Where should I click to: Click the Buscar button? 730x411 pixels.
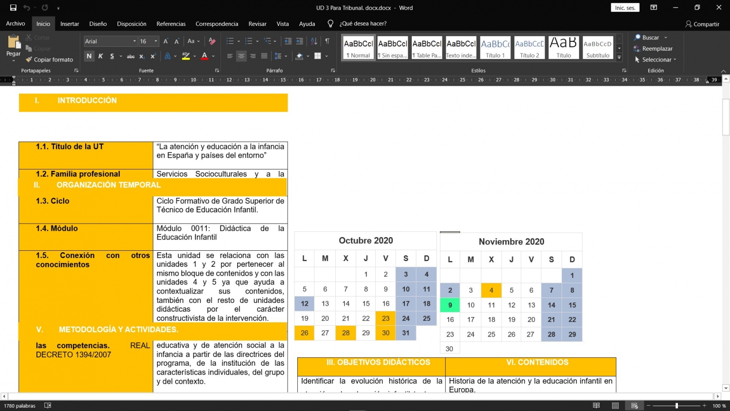click(650, 37)
